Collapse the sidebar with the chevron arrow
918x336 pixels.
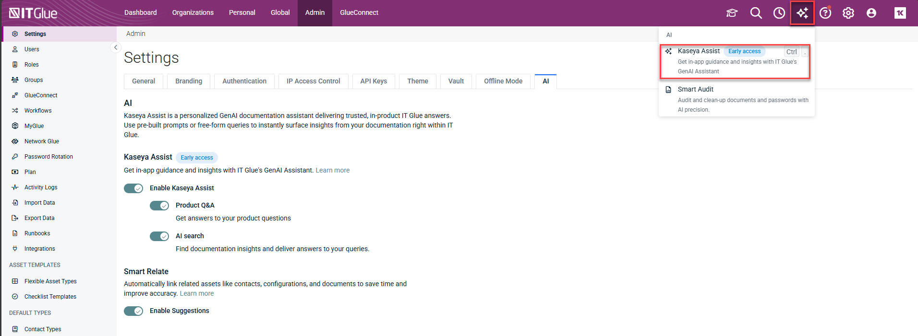click(115, 47)
